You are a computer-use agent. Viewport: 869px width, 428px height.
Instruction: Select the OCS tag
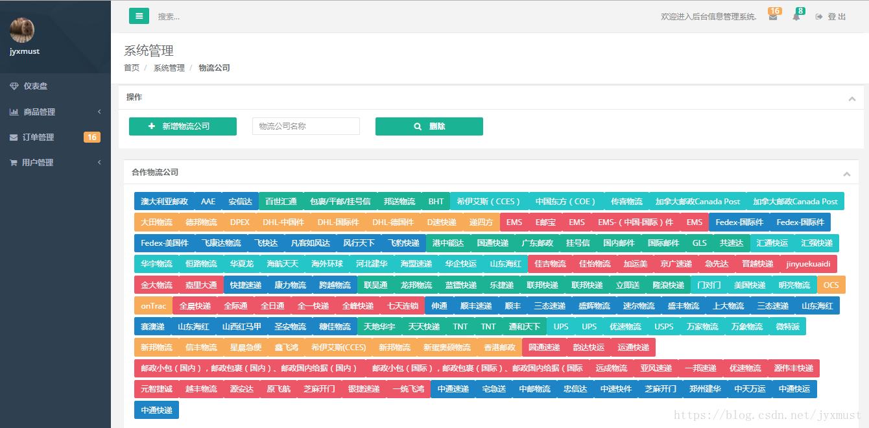point(831,285)
